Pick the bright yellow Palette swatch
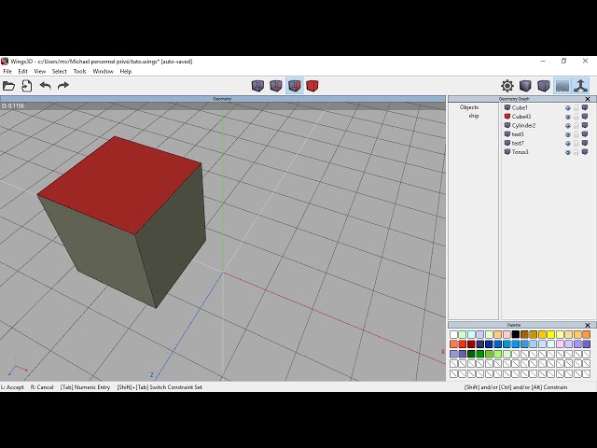The image size is (597, 448). [551, 334]
